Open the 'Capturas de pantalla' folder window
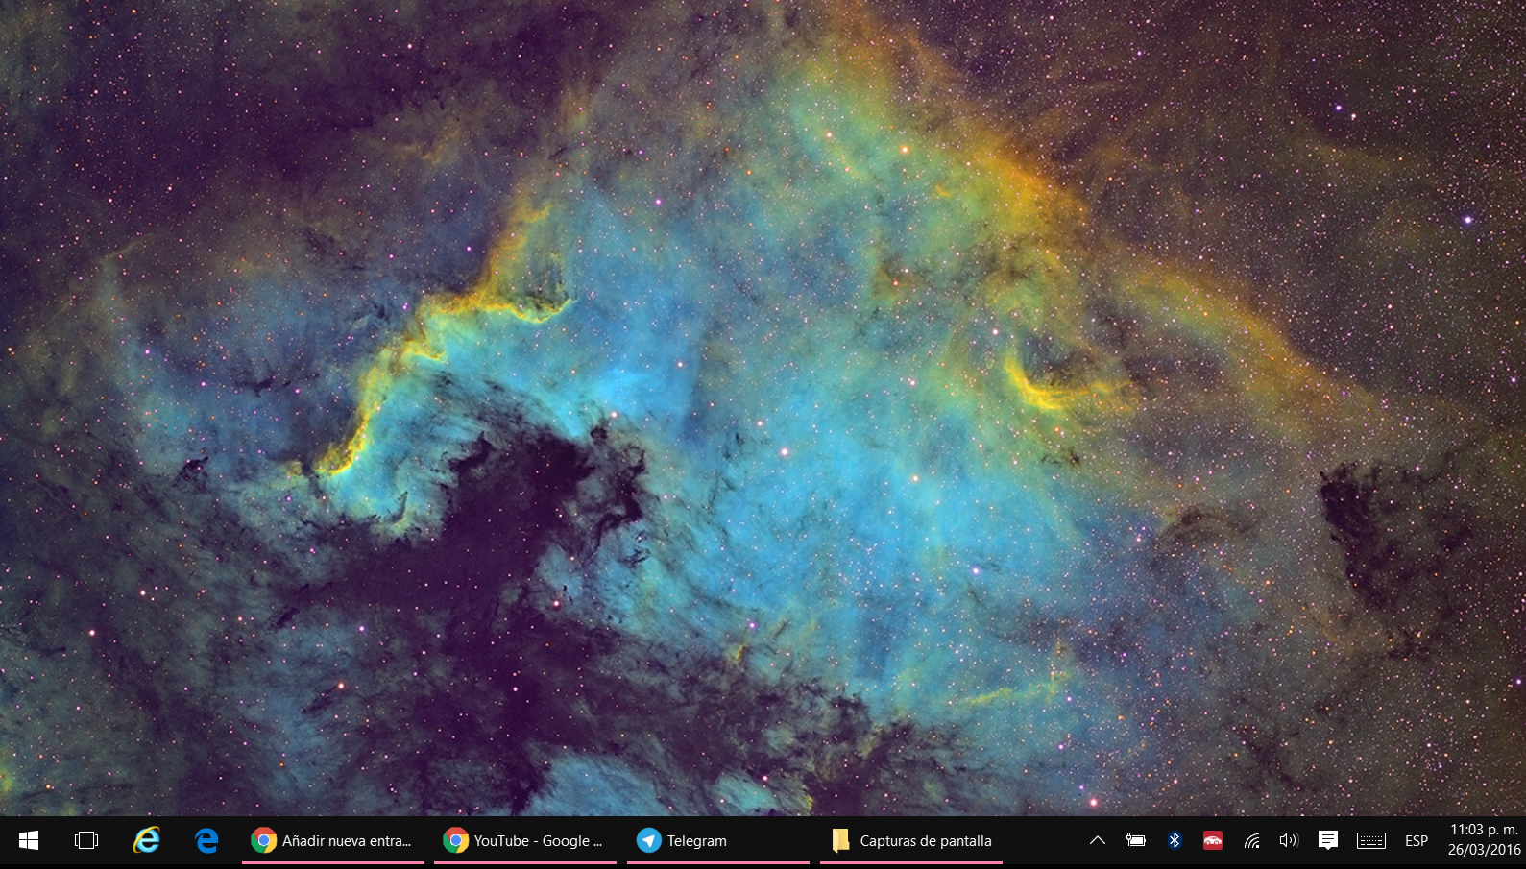Screen dimensions: 1526x869 pyautogui.click(x=910, y=841)
